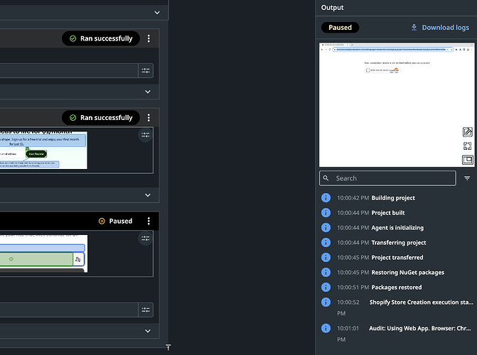Expand the topmost chevron above the first Ran successfully step
Screen dimensions: 477x355
coord(157,13)
